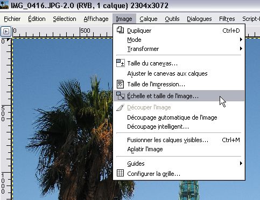
Task: Click the 500 mark on horizontal ruler
Action: click(85, 31)
